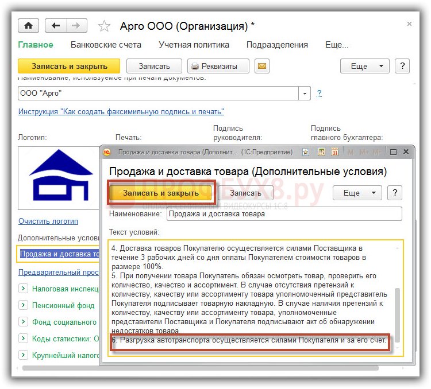The width and height of the screenshot is (431, 389).
Task: Click the Наименование field in dialog
Action: 284,214
